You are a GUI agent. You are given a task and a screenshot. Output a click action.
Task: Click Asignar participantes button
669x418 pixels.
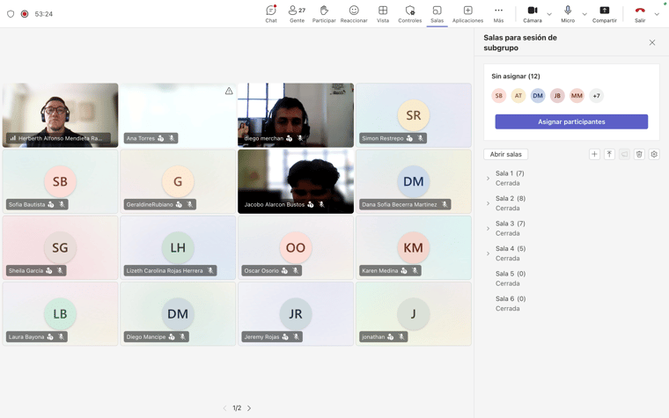(571, 121)
